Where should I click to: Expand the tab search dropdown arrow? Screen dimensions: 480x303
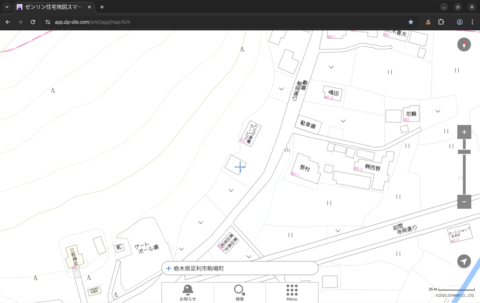tap(7, 7)
